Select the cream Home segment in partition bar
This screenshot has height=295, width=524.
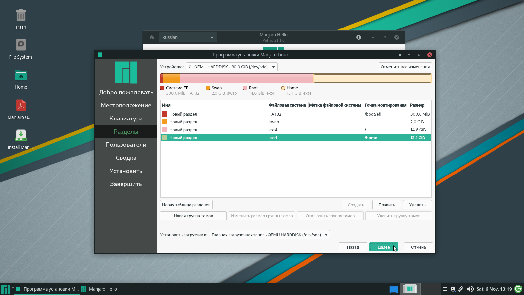point(372,79)
